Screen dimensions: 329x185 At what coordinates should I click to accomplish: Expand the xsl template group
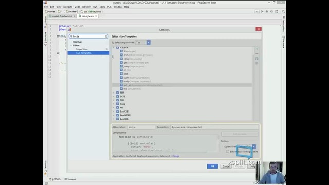(x=113, y=107)
